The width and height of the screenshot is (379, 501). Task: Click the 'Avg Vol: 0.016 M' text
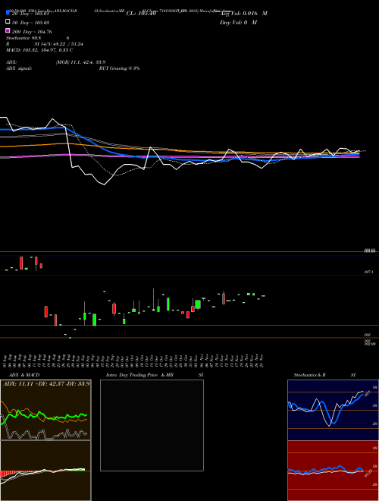point(243,14)
